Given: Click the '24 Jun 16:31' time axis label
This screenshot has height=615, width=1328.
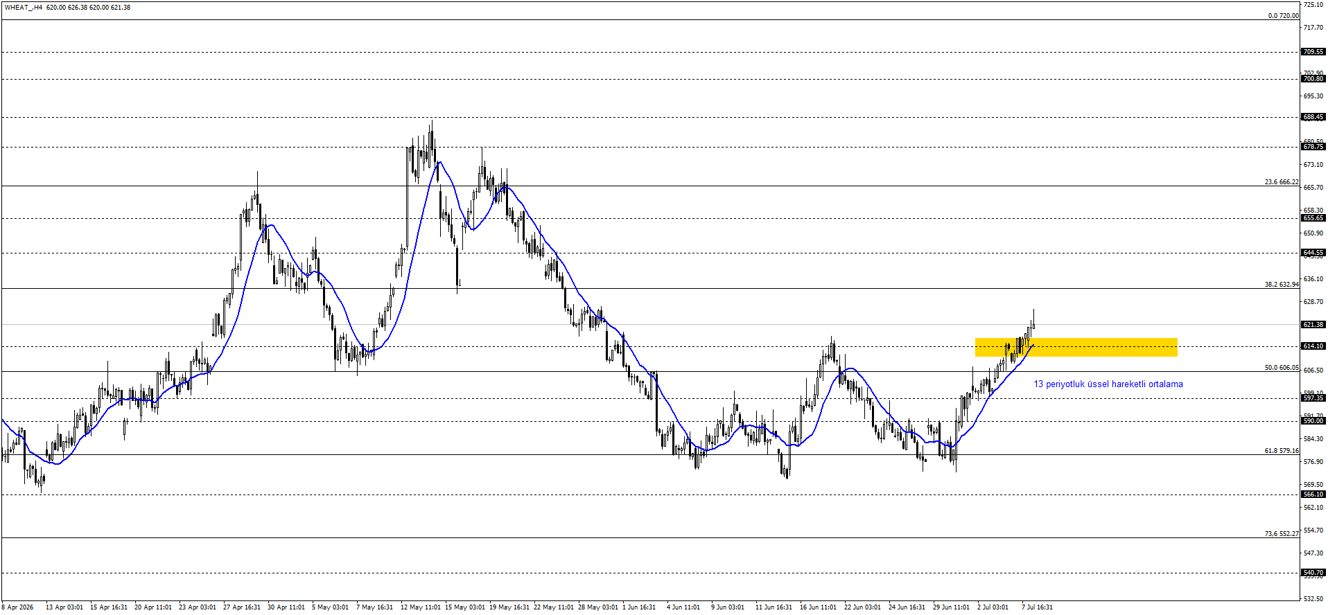Looking at the screenshot, I should click(x=907, y=607).
